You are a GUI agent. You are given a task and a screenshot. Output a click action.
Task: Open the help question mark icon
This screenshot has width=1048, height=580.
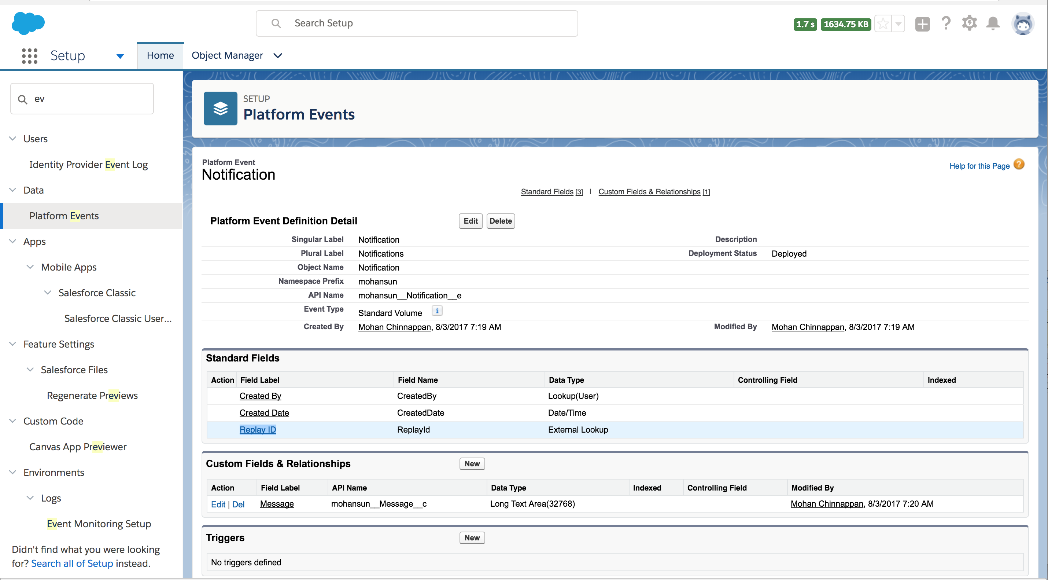click(946, 23)
